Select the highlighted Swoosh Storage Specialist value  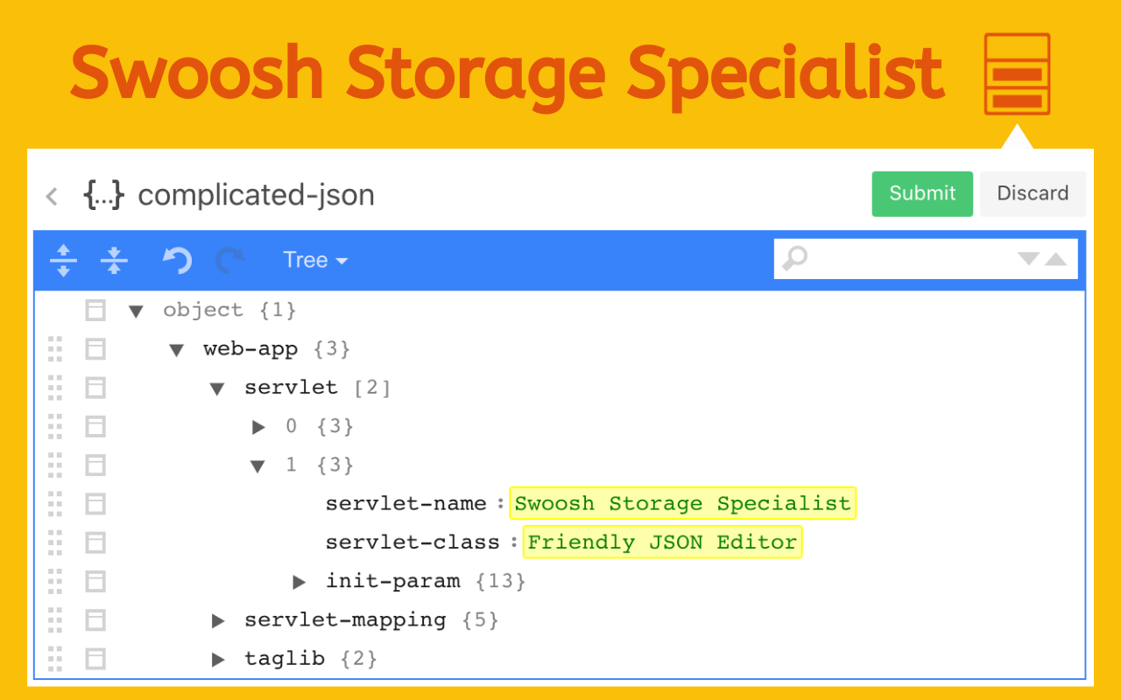pos(682,503)
